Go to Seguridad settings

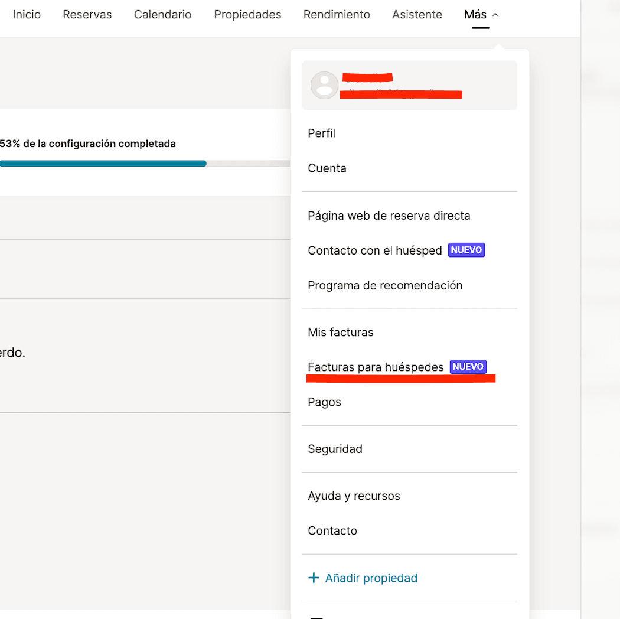(x=335, y=449)
